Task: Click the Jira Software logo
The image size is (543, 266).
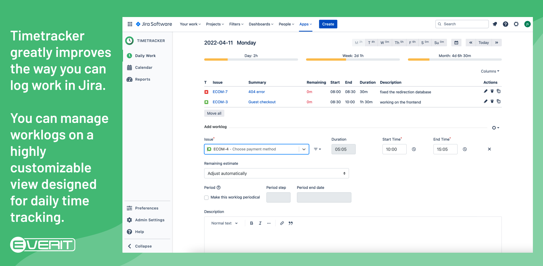Action: coord(154,24)
